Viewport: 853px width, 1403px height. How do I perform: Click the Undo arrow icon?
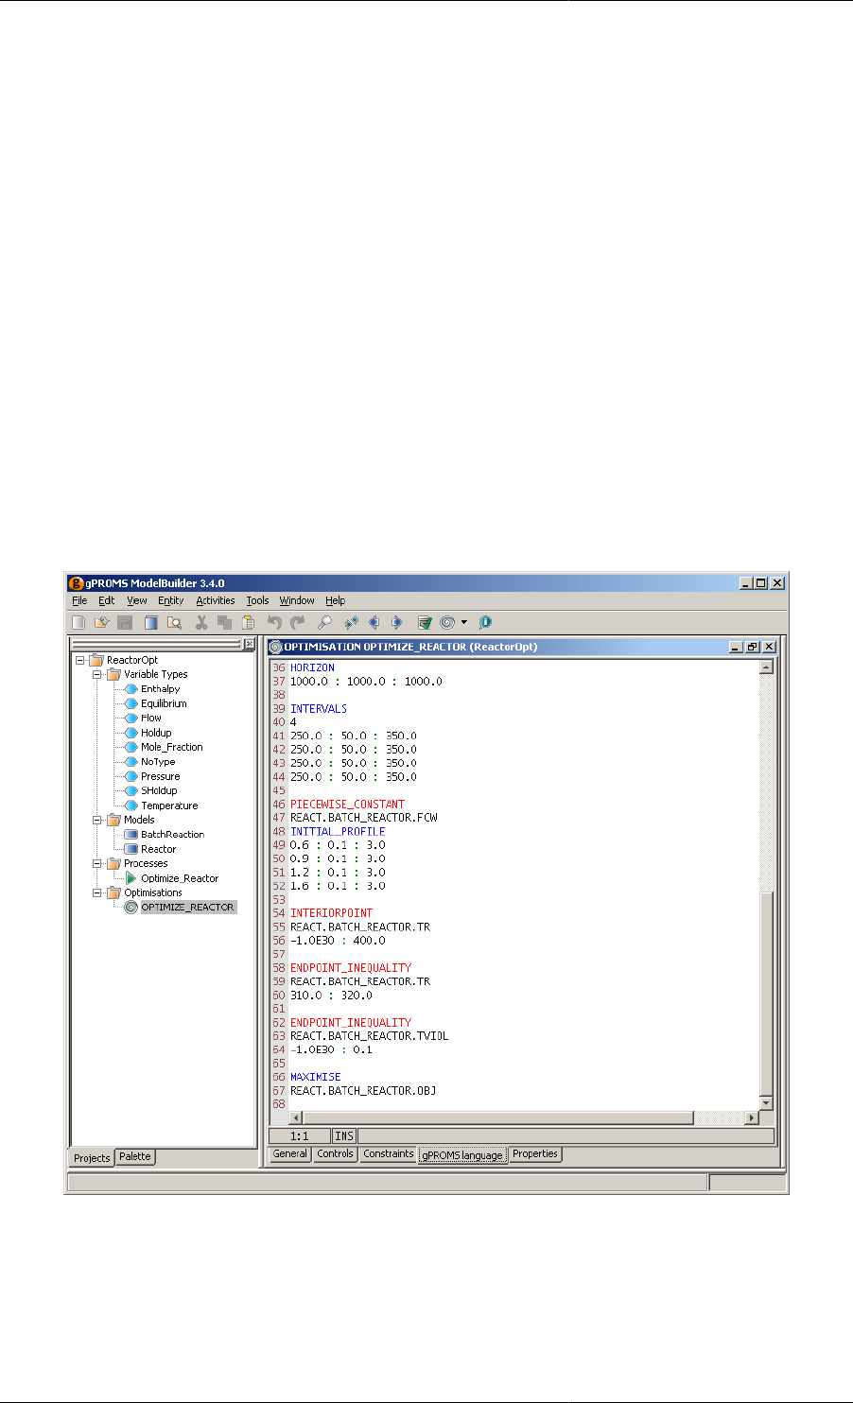(x=274, y=622)
